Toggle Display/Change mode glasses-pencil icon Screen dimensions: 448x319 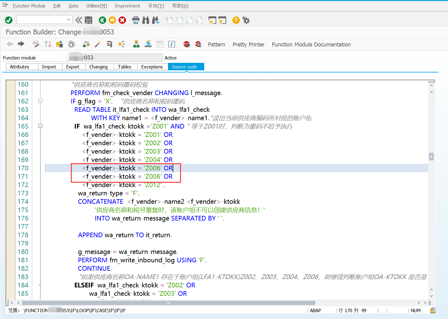(x=36, y=44)
